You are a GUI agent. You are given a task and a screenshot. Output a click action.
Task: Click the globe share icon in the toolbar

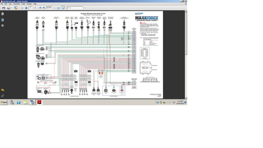(16, 8)
